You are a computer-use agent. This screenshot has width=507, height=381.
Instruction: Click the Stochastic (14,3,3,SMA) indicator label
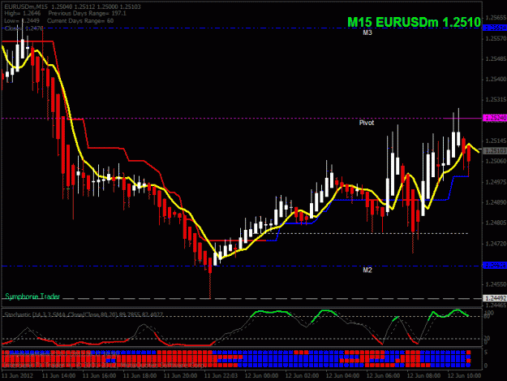pos(84,314)
